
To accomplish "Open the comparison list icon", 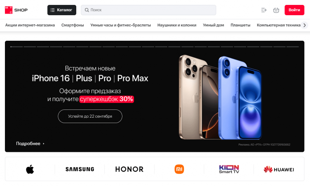I will point(264,10).
